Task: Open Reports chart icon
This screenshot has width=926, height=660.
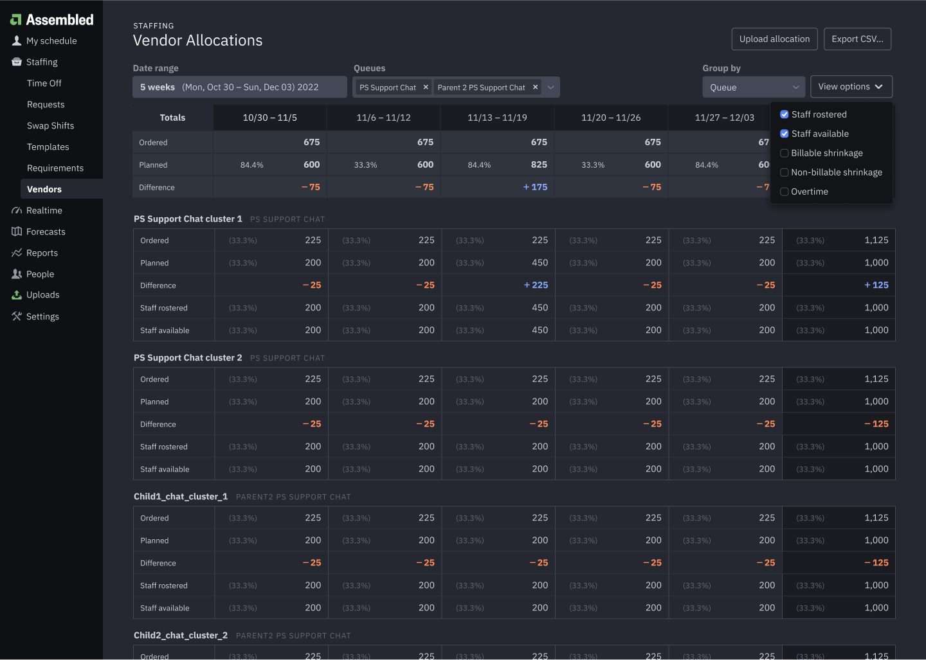Action: point(17,253)
